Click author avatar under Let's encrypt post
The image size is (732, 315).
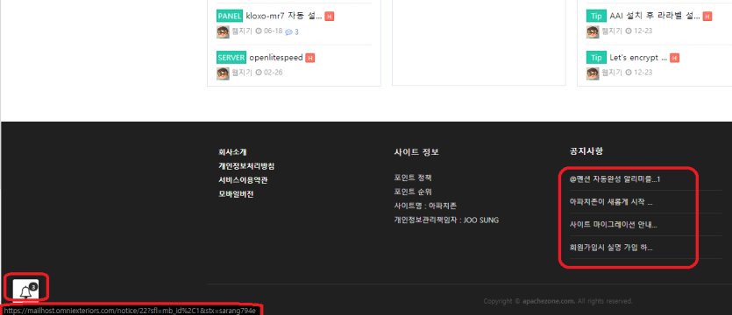click(x=593, y=73)
